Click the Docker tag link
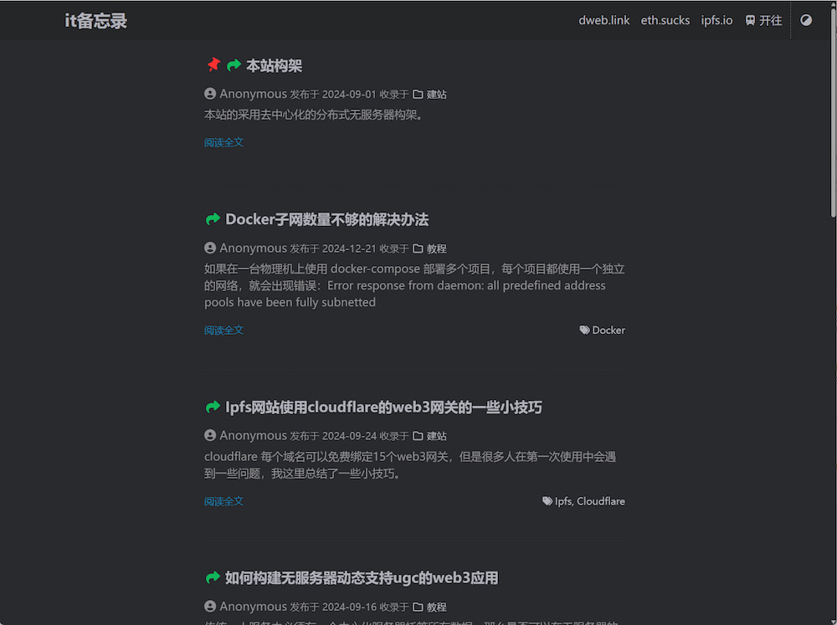The image size is (837, 625). [608, 330]
